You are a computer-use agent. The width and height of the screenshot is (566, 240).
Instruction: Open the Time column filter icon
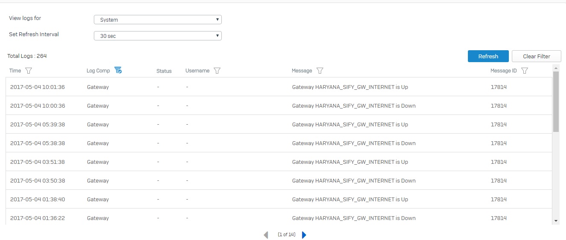[29, 71]
